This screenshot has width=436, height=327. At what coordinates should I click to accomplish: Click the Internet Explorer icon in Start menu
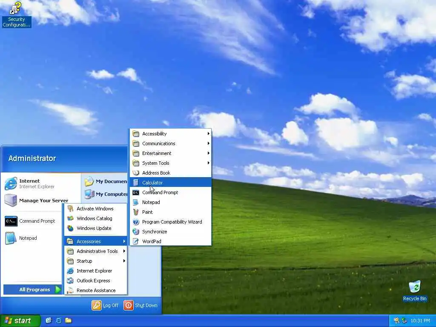tap(11, 184)
